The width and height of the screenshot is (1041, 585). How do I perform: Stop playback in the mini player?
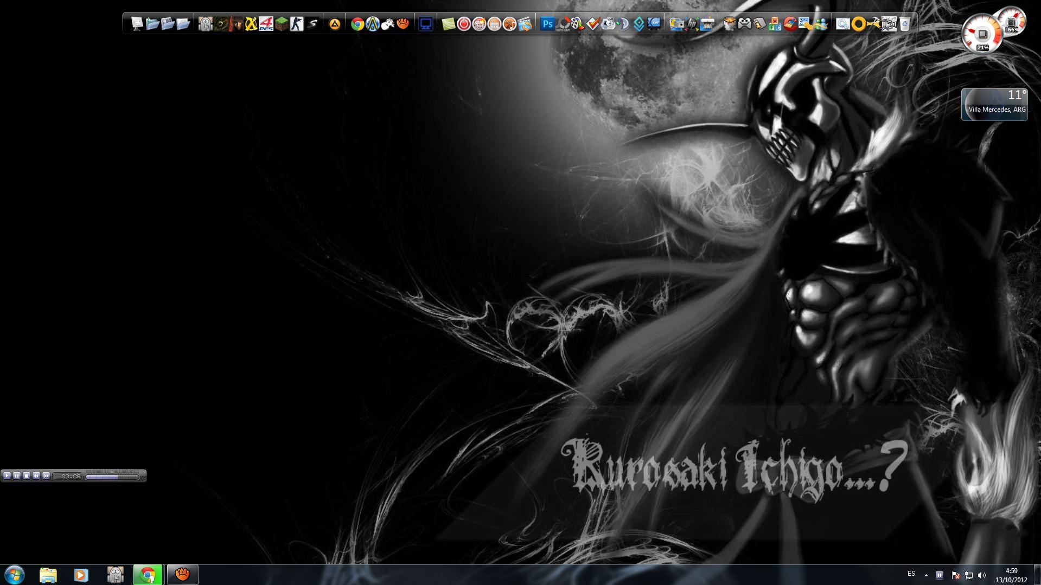(x=27, y=476)
